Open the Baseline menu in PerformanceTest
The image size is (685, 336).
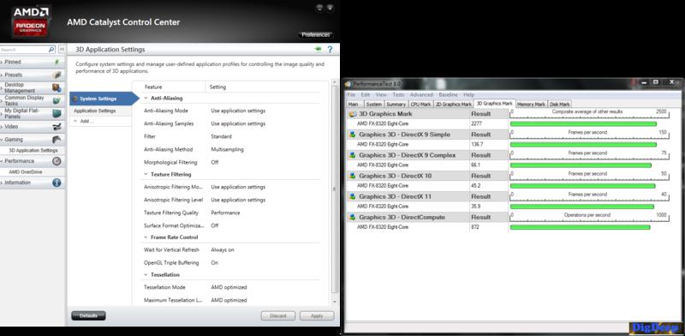pos(448,94)
